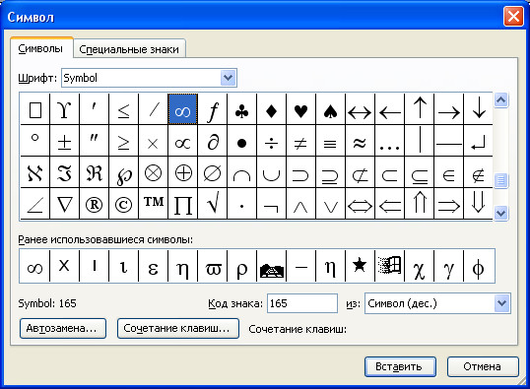Choose infinity in recently used symbols

click(x=34, y=266)
